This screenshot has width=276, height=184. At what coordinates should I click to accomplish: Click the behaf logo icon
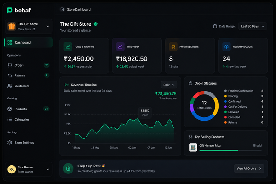pyautogui.click(x=10, y=11)
